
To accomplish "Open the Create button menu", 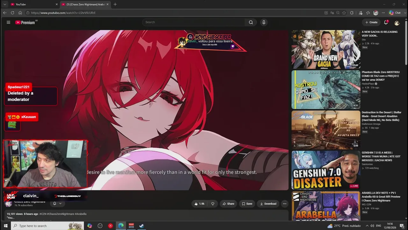I will [371, 22].
